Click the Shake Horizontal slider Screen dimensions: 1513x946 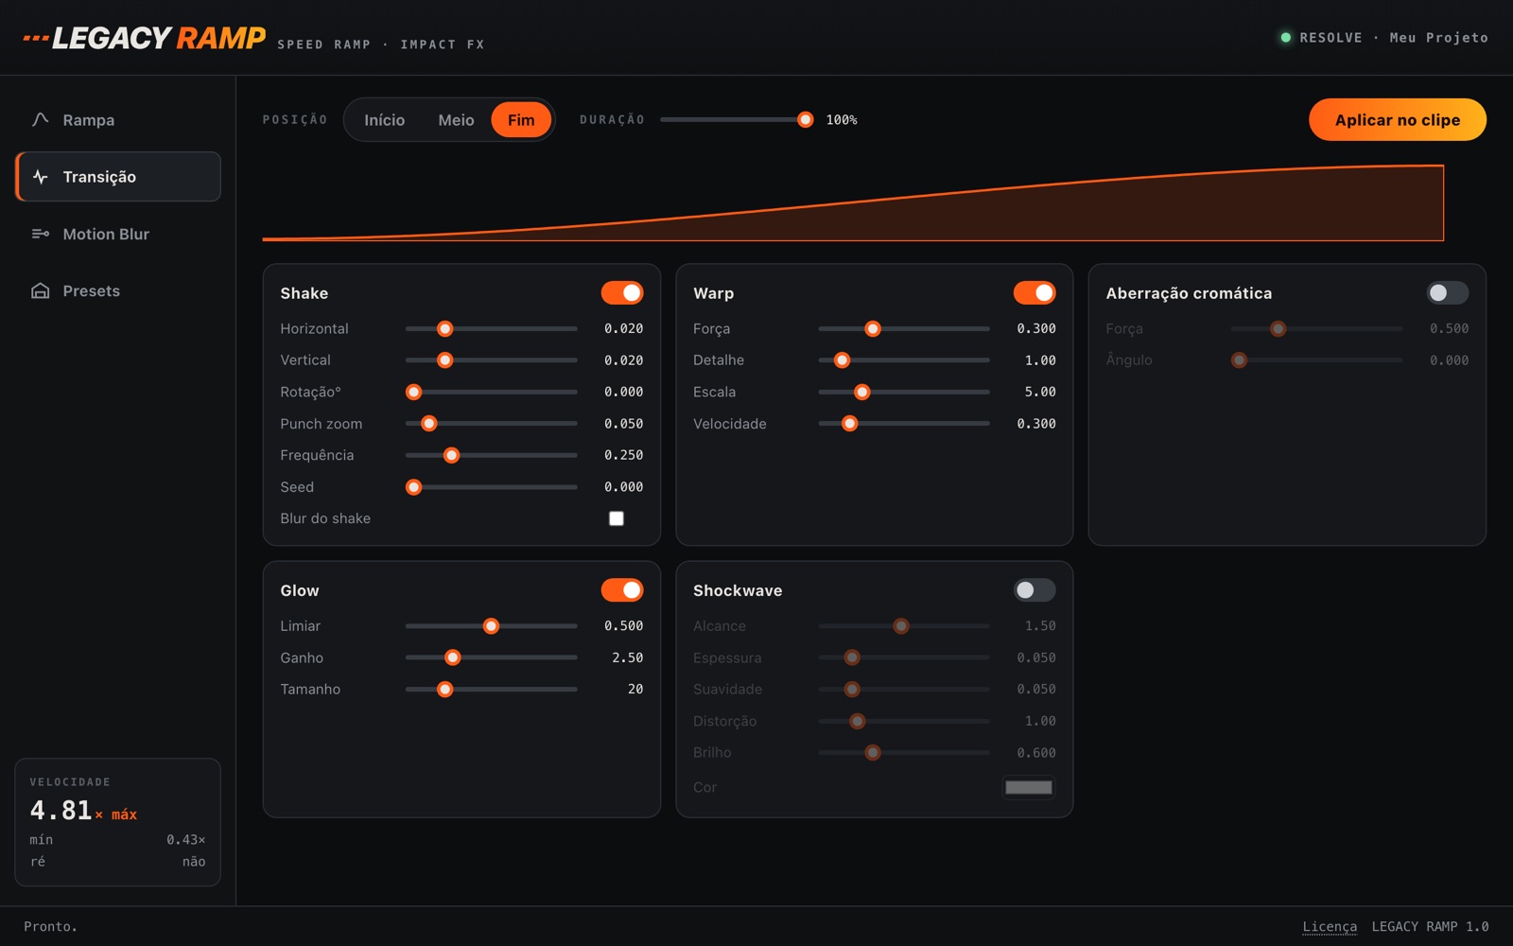pos(491,329)
